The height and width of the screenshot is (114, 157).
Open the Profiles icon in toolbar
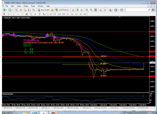[10, 10]
